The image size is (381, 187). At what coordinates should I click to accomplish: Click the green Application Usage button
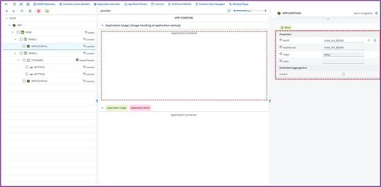[x=116, y=108]
